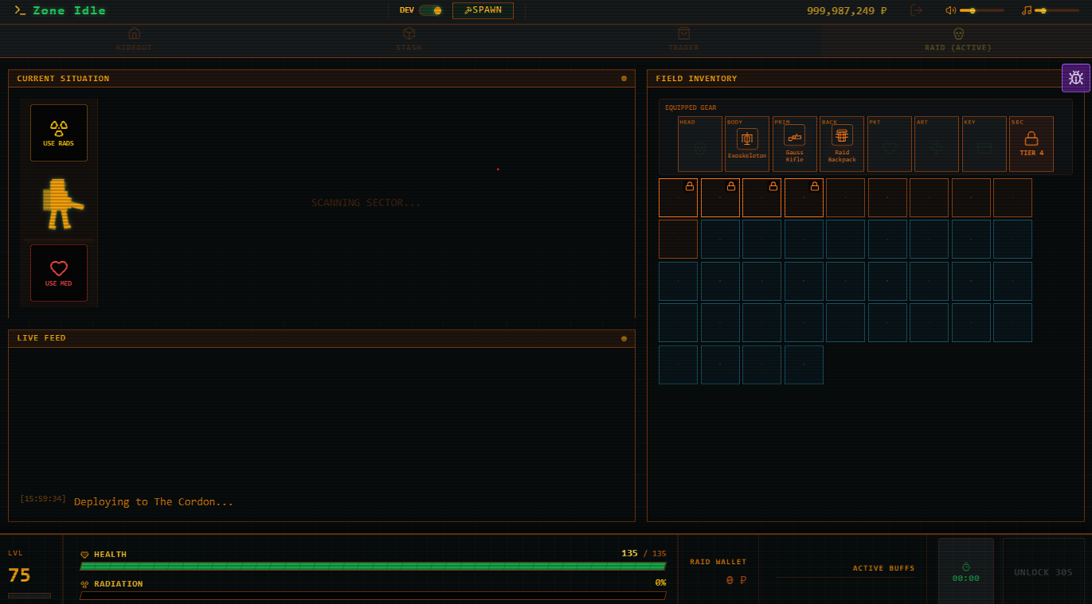This screenshot has width=1092, height=604.
Task: Click the music note icon
Action: pyautogui.click(x=1027, y=10)
